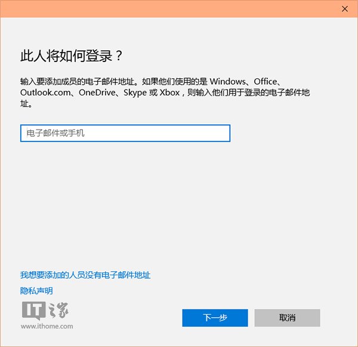This screenshot has height=347, width=358.
Task: Click the 此人将如何登录？ heading
Action: click(x=72, y=56)
